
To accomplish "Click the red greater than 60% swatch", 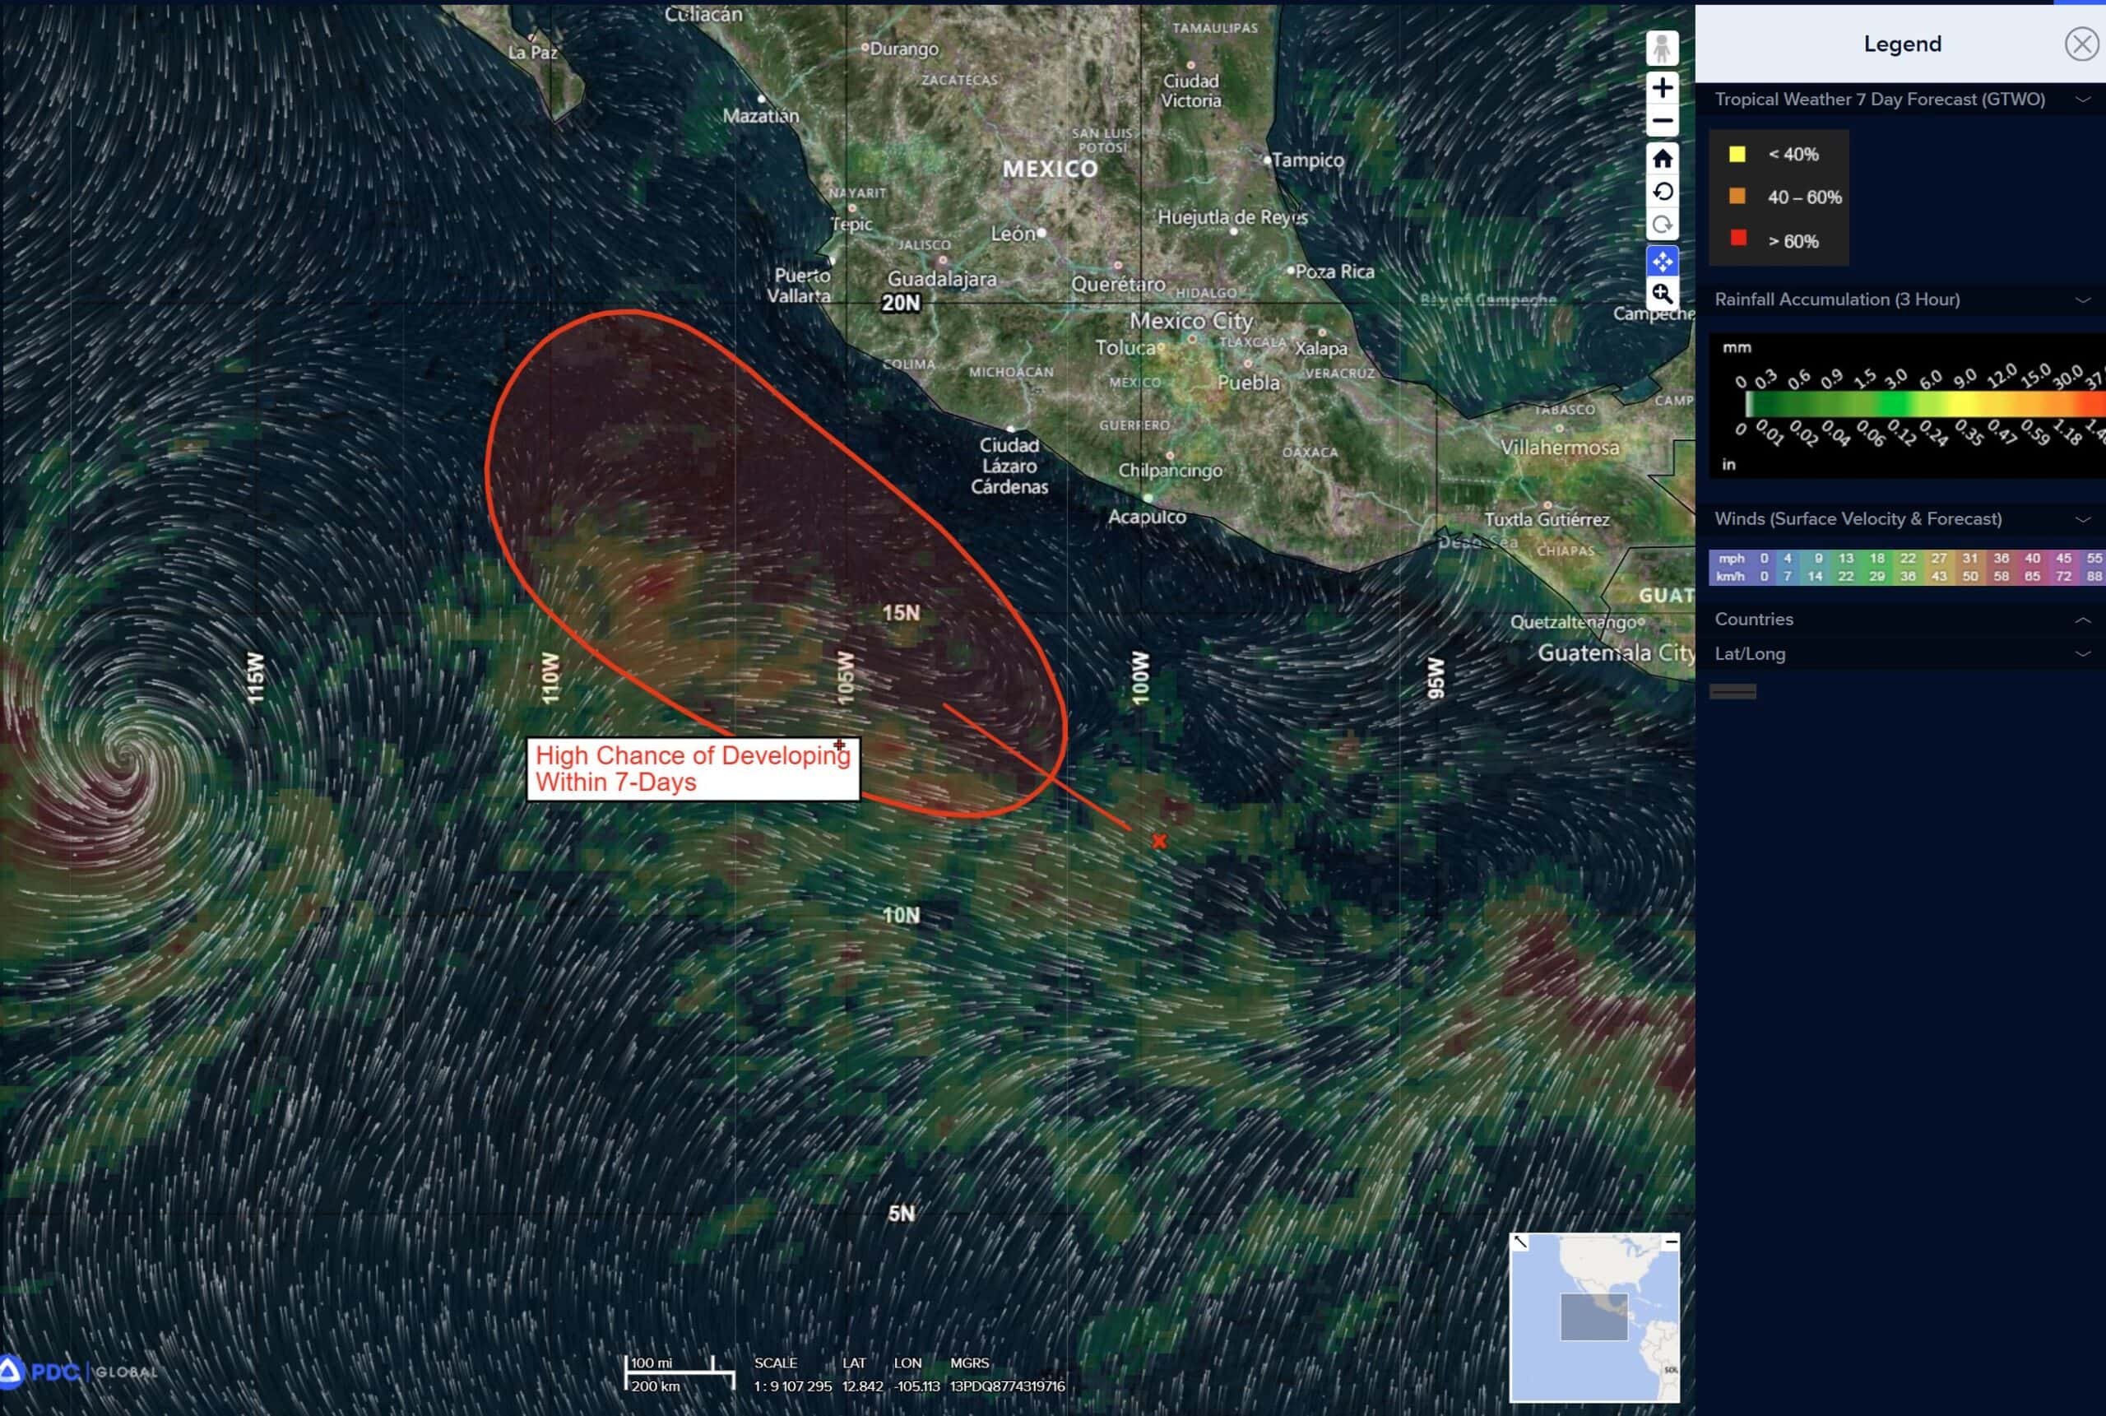I will click(x=1737, y=239).
